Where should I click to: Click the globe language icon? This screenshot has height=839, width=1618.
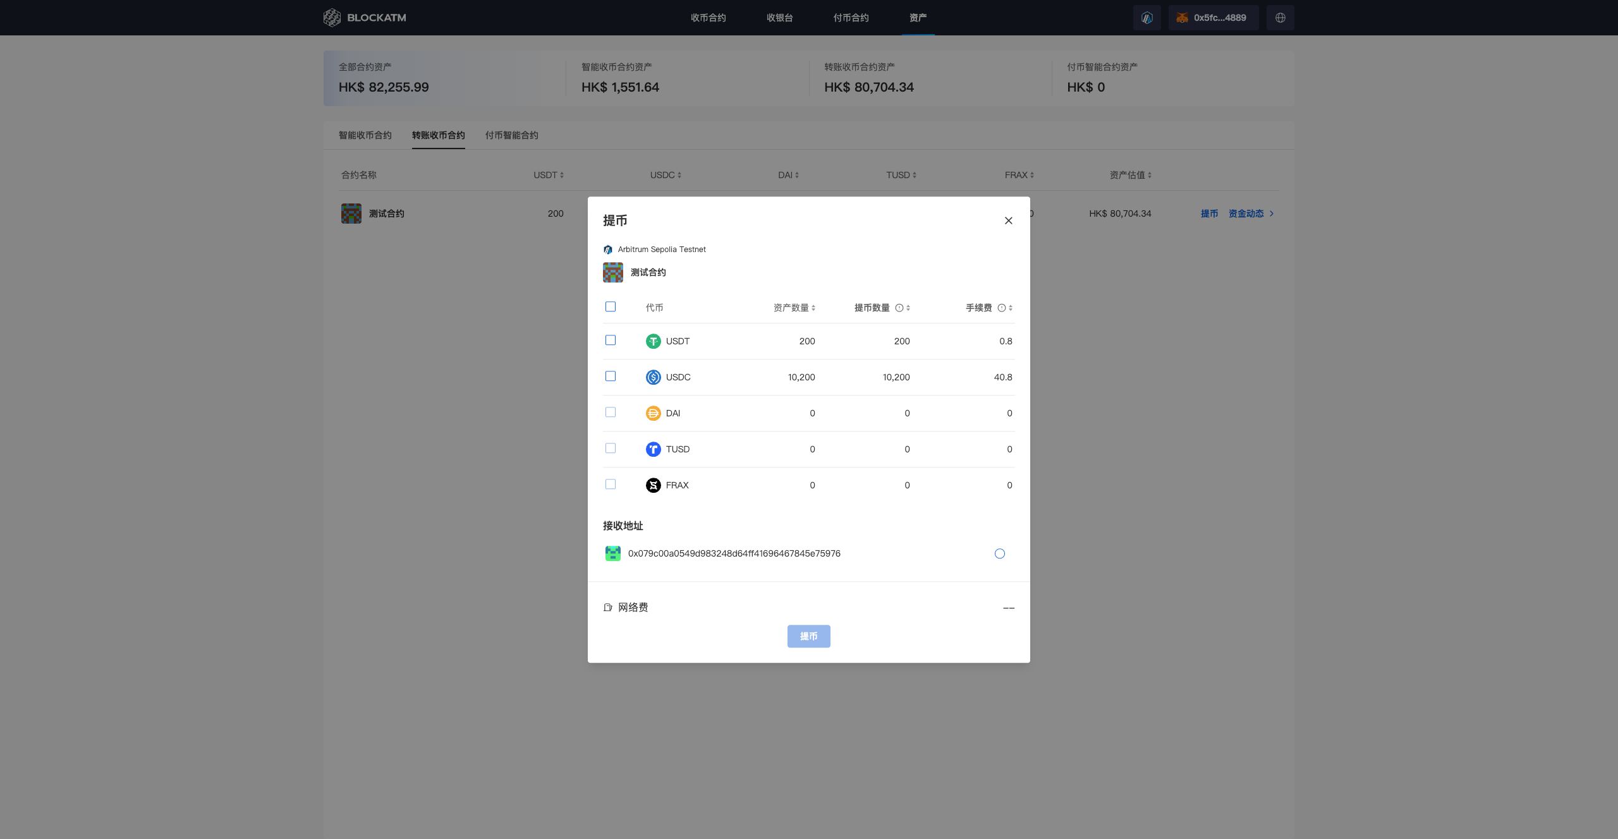pyautogui.click(x=1280, y=18)
